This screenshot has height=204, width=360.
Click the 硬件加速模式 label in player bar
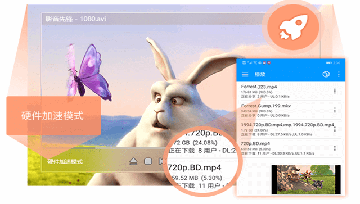(x=65, y=161)
